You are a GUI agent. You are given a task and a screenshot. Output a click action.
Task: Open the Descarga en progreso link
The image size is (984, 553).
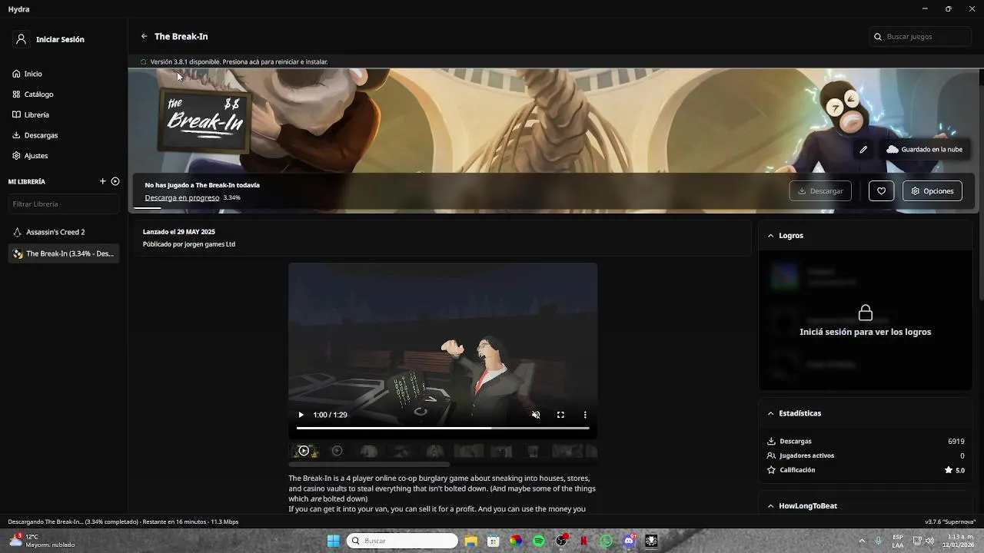click(x=182, y=197)
